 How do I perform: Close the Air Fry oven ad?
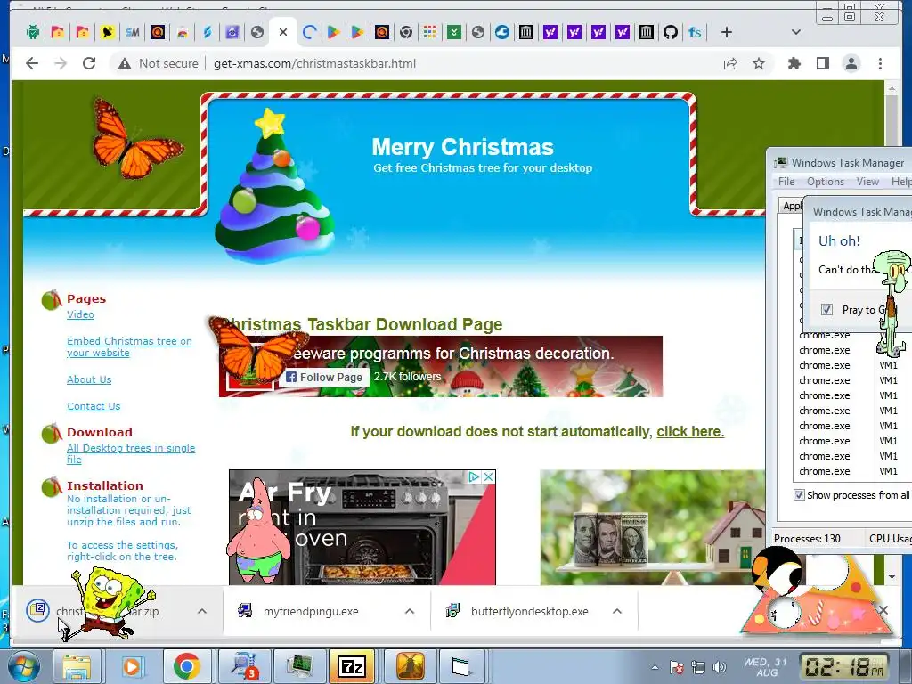click(x=489, y=477)
